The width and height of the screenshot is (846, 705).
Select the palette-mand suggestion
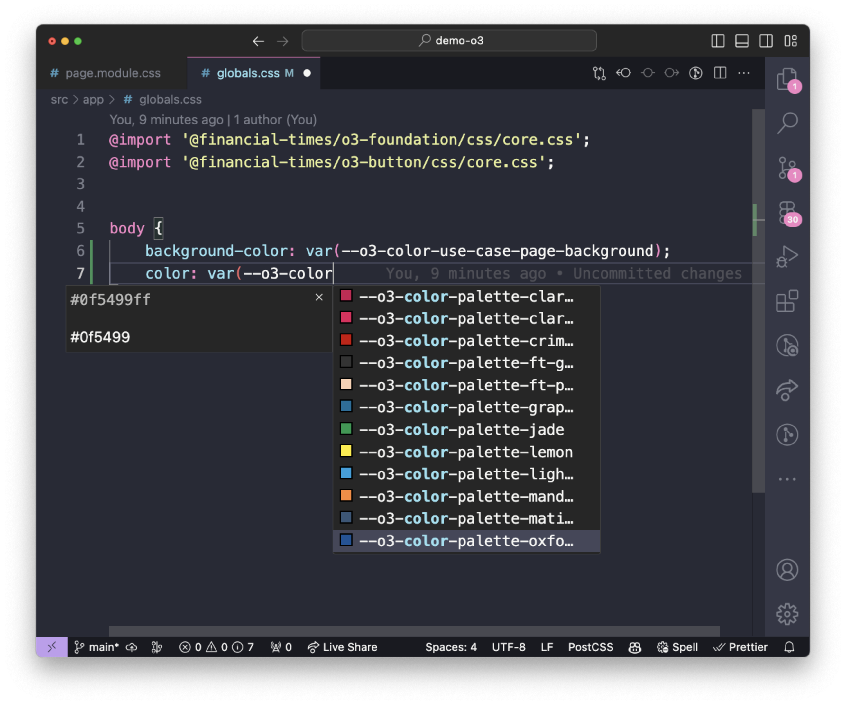[x=466, y=496]
